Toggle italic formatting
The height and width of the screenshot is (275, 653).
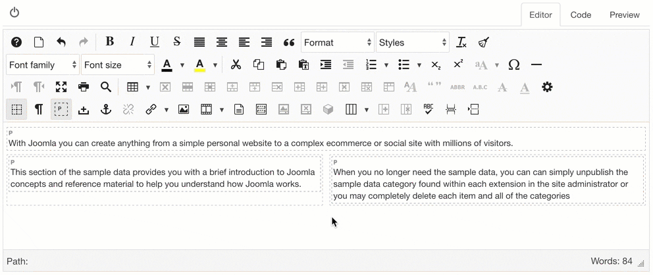(x=132, y=41)
